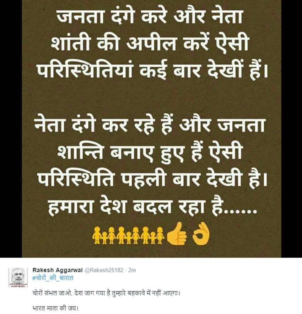The image size is (302, 314).
Task: Open the #चोरों_की_बारात hashtag
Action: coord(53,278)
